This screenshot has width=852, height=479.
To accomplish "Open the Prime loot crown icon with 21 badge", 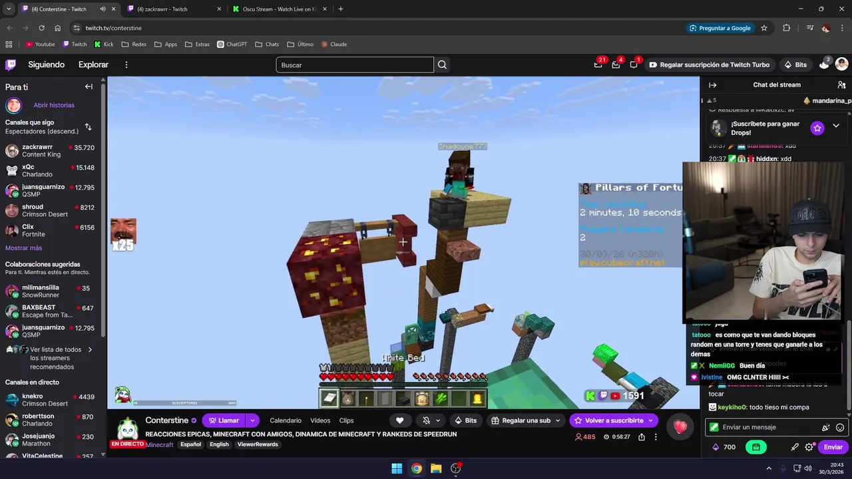I will click(x=598, y=65).
